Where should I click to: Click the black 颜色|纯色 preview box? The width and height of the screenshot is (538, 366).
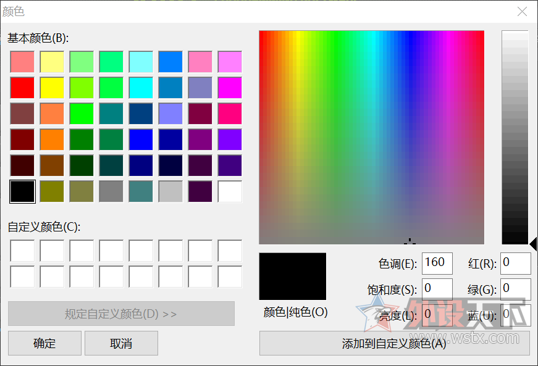click(x=292, y=276)
